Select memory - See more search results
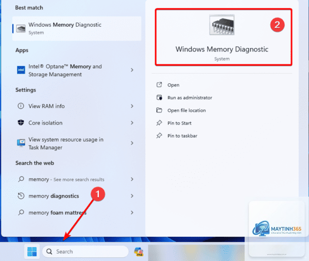309x261 pixels. pos(66,180)
